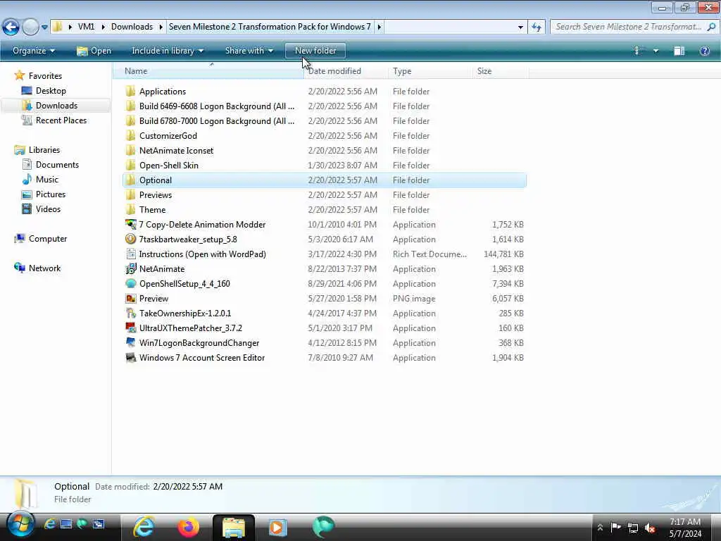The height and width of the screenshot is (541, 721).
Task: Select the Preview PNG image
Action: click(325, 299)
